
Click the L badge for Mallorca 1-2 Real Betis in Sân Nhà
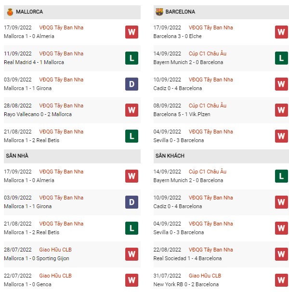[x=131, y=228]
